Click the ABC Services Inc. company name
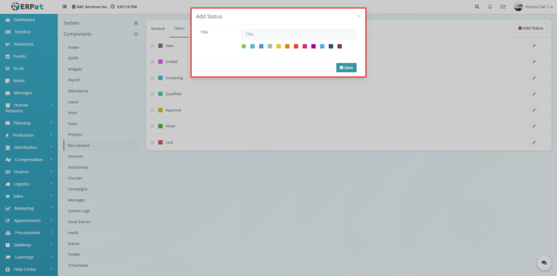The image size is (557, 276). coord(92,7)
